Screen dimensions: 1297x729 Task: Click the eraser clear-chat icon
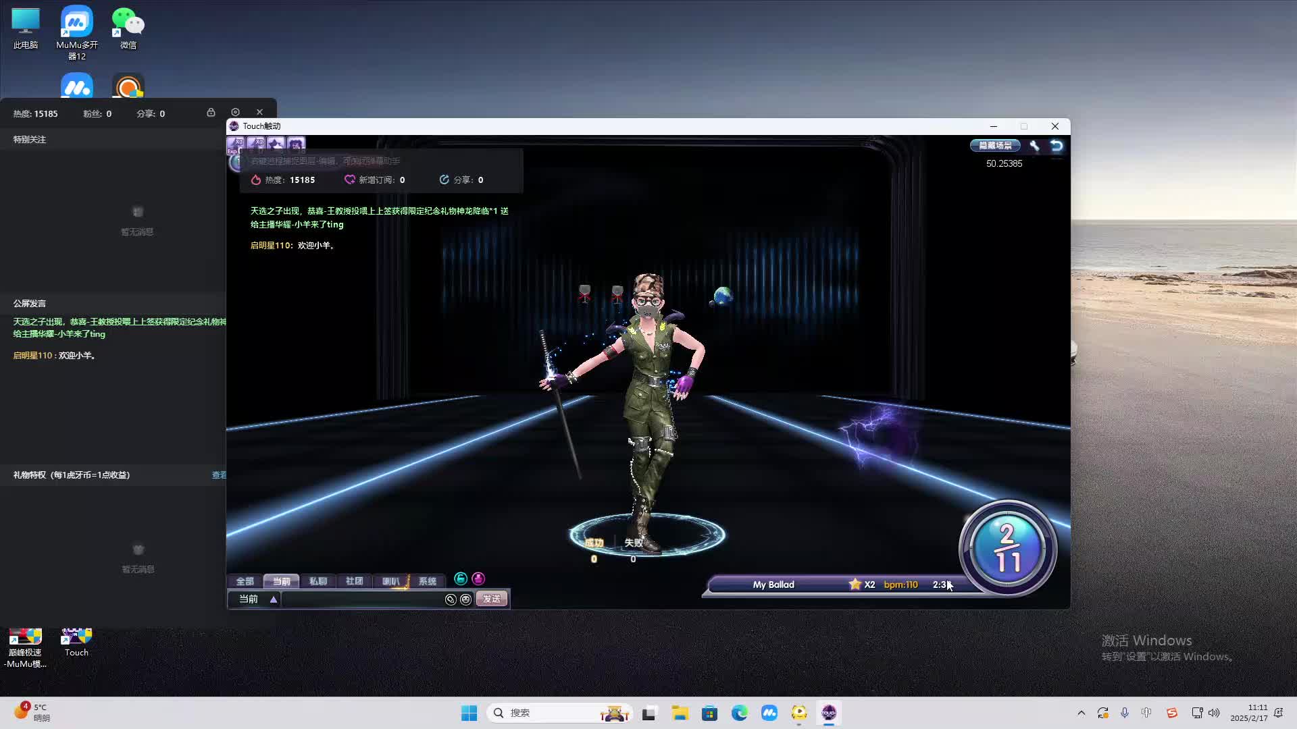[451, 599]
